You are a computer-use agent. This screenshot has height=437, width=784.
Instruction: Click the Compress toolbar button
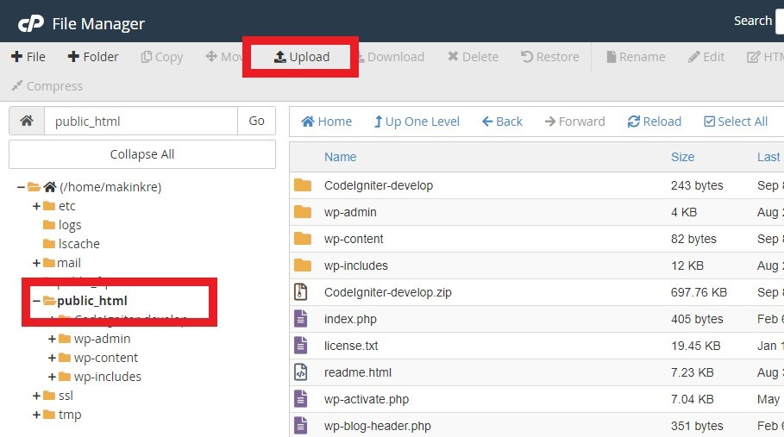[x=47, y=86]
